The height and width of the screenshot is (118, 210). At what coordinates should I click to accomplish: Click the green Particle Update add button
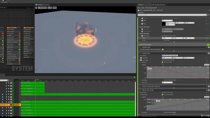coord(208,45)
